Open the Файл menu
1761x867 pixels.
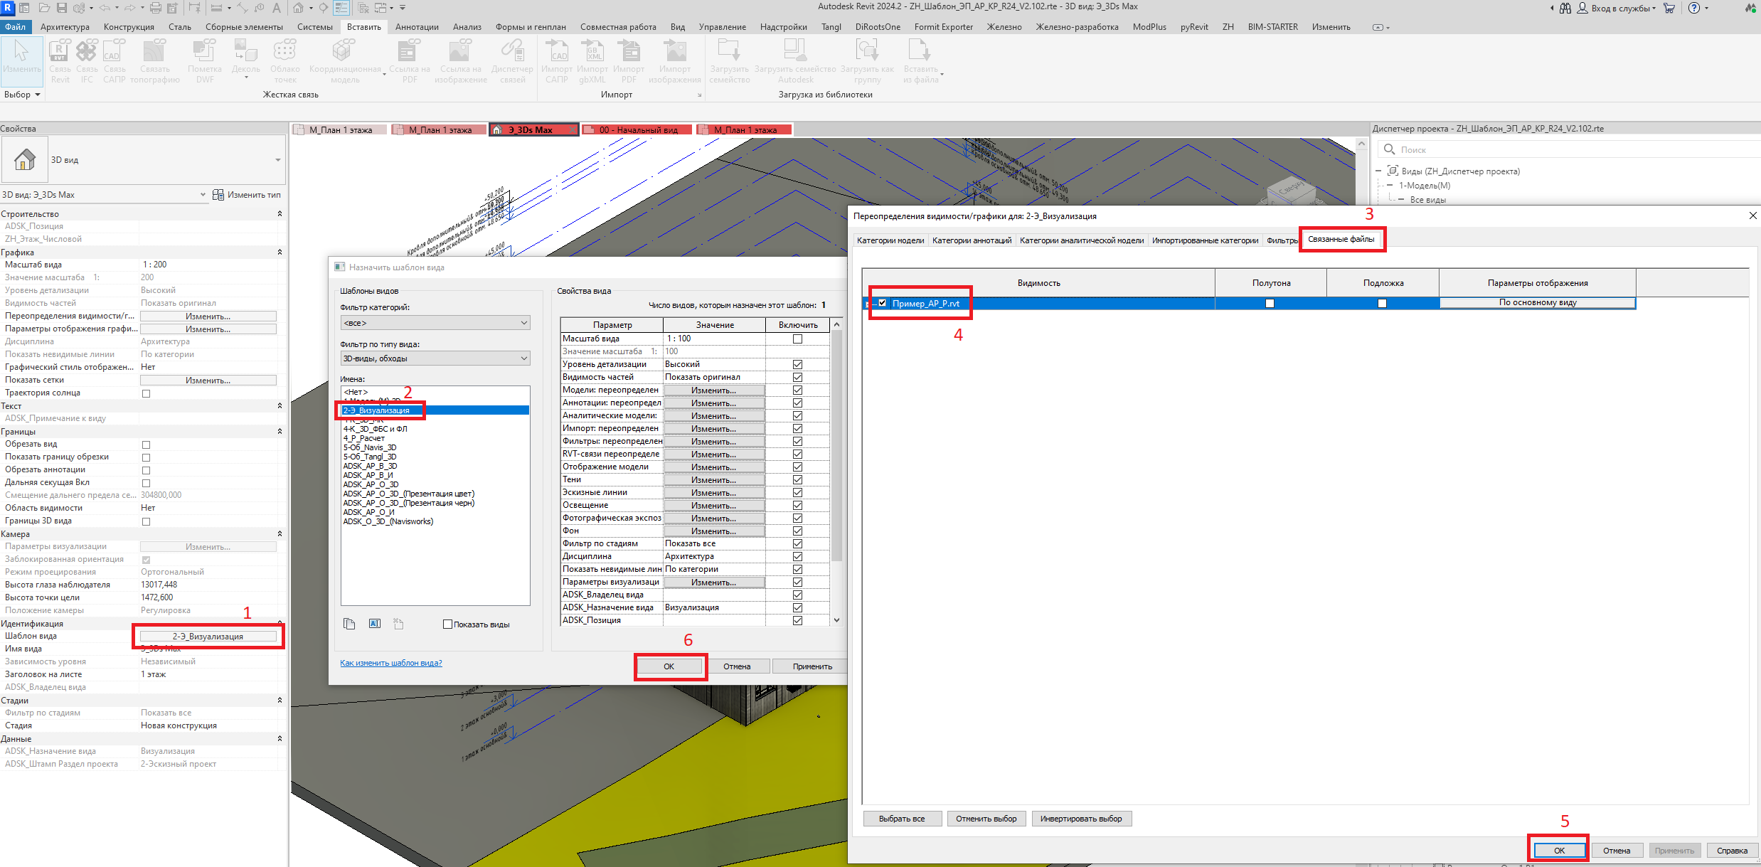point(15,27)
